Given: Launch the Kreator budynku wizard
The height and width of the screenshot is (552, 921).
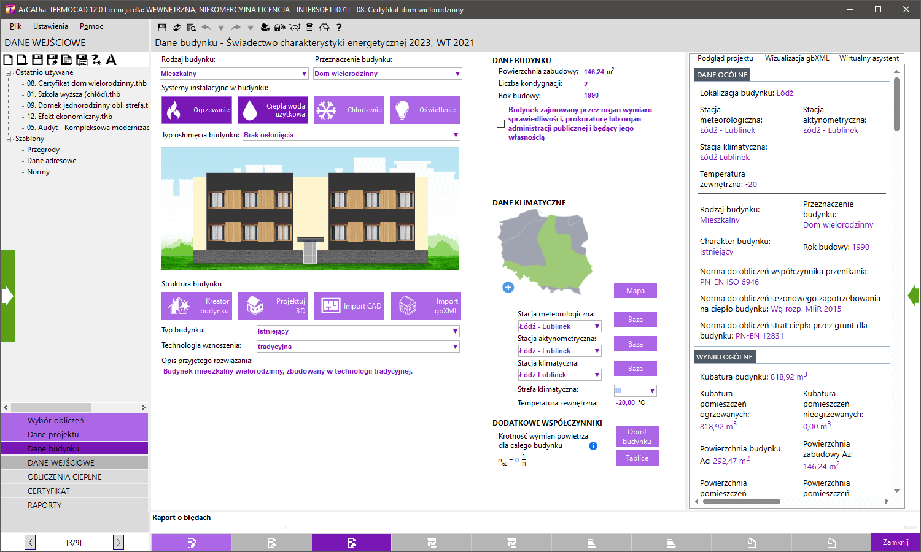Looking at the screenshot, I should [x=197, y=305].
